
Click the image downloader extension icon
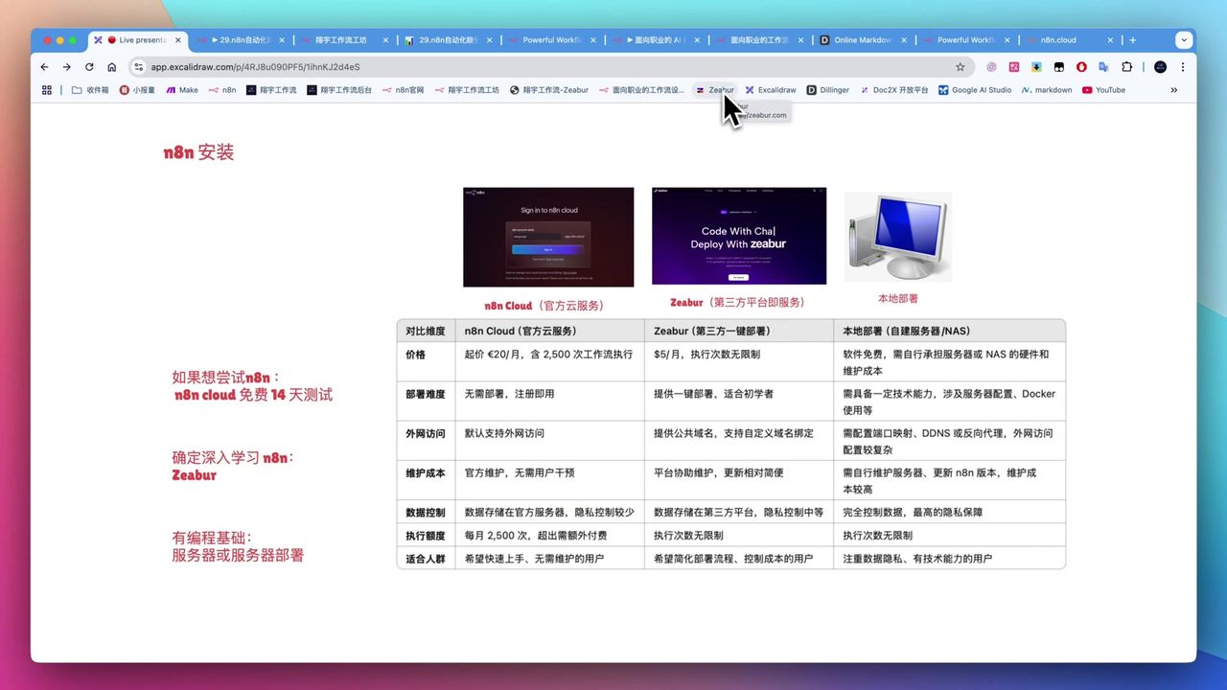[1037, 67]
